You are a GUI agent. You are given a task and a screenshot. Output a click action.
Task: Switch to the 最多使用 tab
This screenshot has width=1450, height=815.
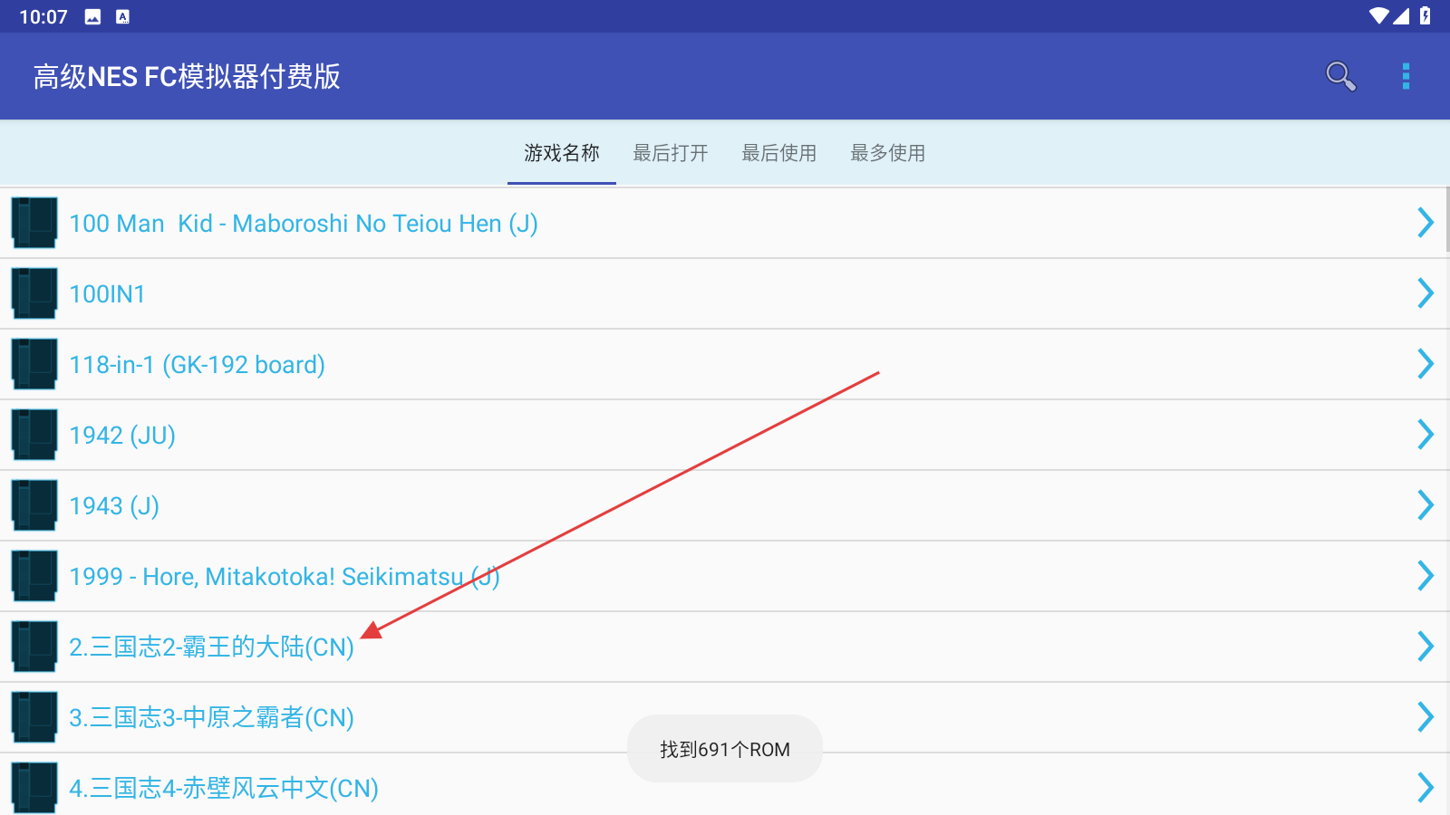pyautogui.click(x=888, y=153)
